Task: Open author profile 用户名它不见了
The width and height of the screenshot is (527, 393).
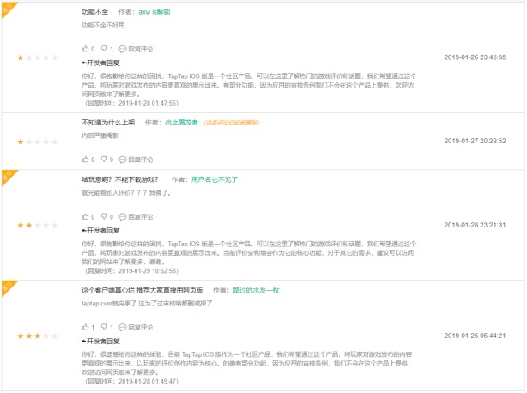Action: pos(215,179)
